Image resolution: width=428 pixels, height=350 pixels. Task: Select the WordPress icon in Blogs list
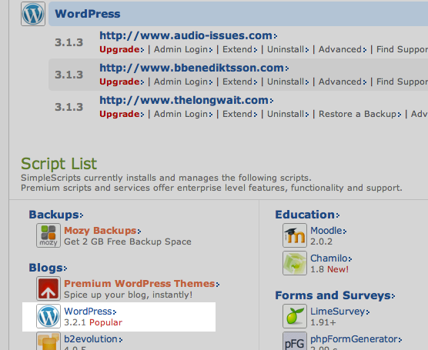[48, 316]
